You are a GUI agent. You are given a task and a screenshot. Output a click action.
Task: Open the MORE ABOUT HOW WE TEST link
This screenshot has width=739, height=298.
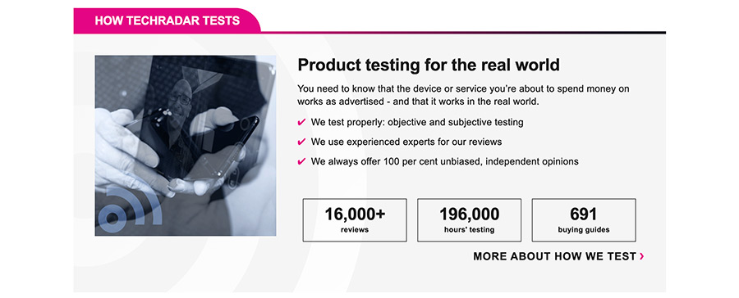click(558, 256)
